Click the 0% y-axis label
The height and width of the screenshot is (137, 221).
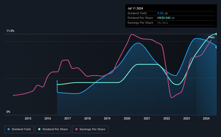pos(8,112)
